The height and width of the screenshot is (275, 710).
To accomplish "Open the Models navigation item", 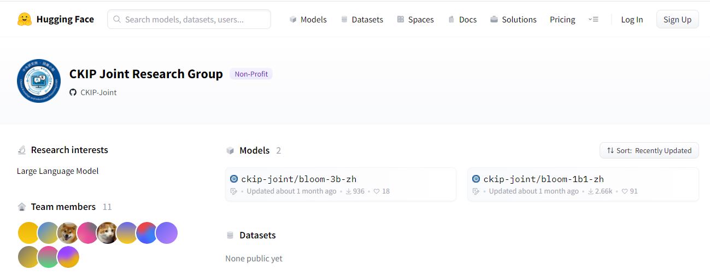I will pyautogui.click(x=308, y=19).
